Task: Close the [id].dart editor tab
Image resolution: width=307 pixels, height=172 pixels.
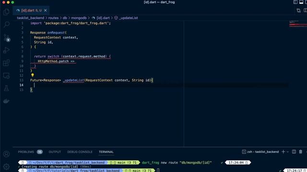Action: (x=46, y=11)
